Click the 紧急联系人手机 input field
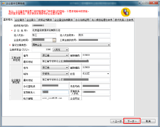The width and height of the screenshot is (160, 127). pyautogui.click(x=96, y=92)
